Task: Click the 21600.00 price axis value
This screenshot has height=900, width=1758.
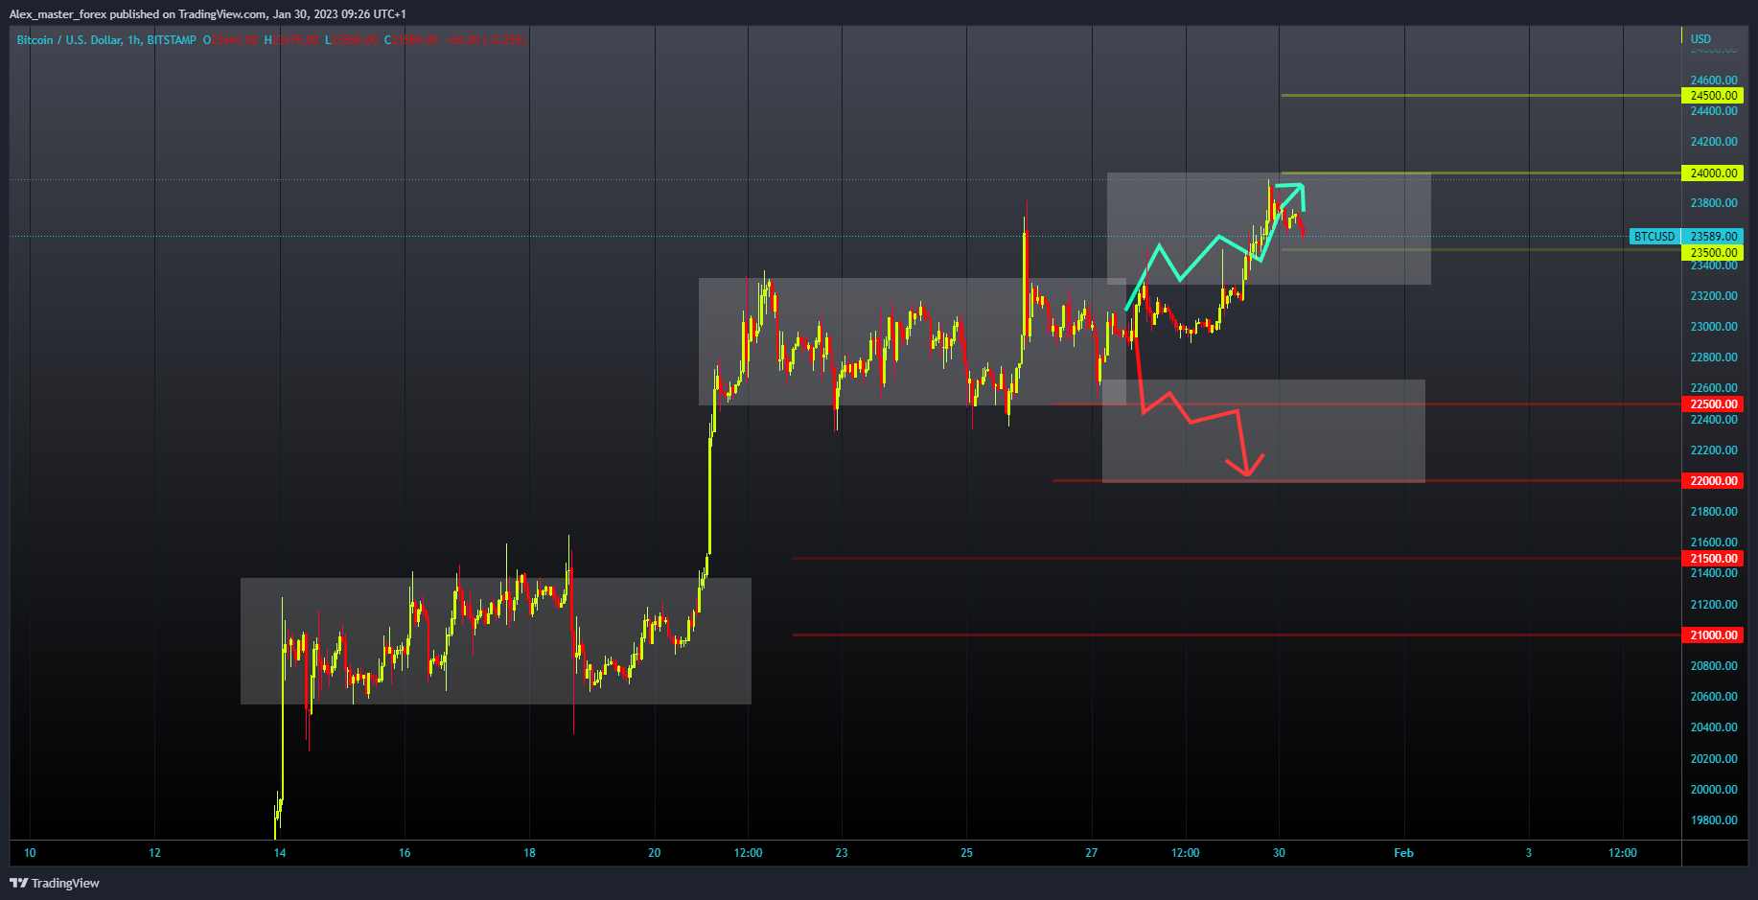Action: [x=1714, y=542]
